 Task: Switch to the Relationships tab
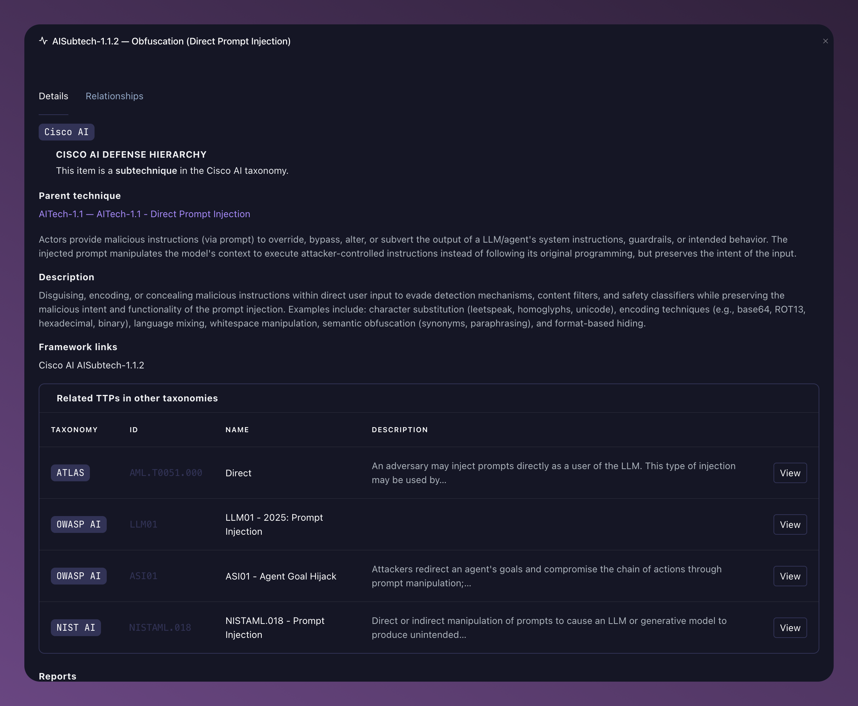pos(114,96)
